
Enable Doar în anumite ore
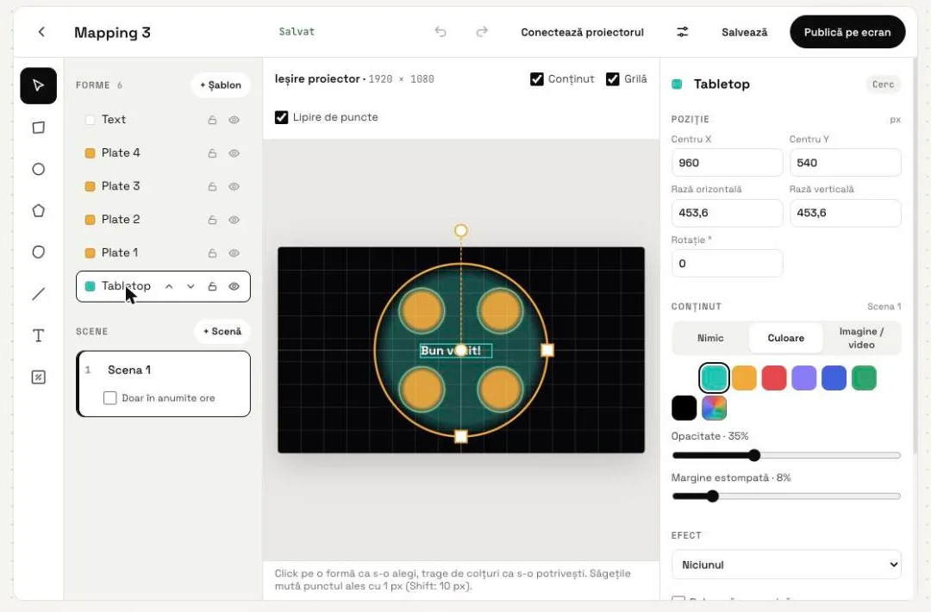coord(109,397)
